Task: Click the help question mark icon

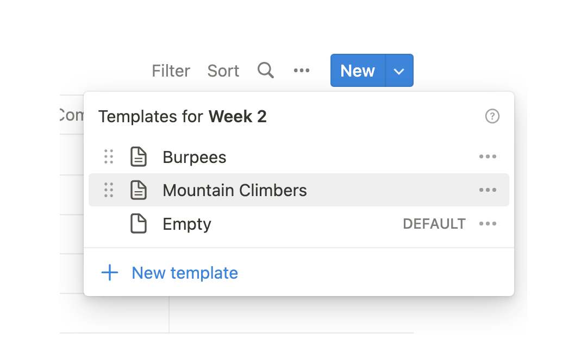Action: [492, 116]
